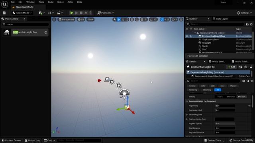Image resolution: width=255 pixels, height=143 pixels.
Task: Toggle visibility eye for ExponentialHeightFog row
Action: (x=187, y=36)
